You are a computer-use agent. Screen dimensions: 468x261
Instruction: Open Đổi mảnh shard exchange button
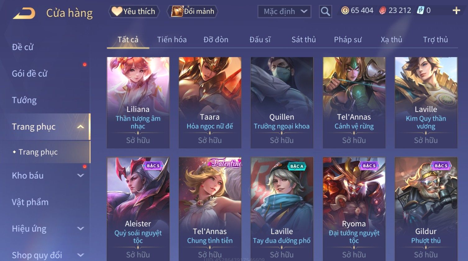point(193,11)
